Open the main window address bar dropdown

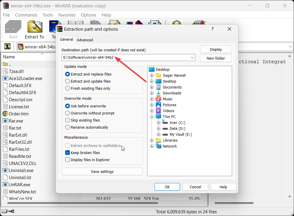(290, 47)
